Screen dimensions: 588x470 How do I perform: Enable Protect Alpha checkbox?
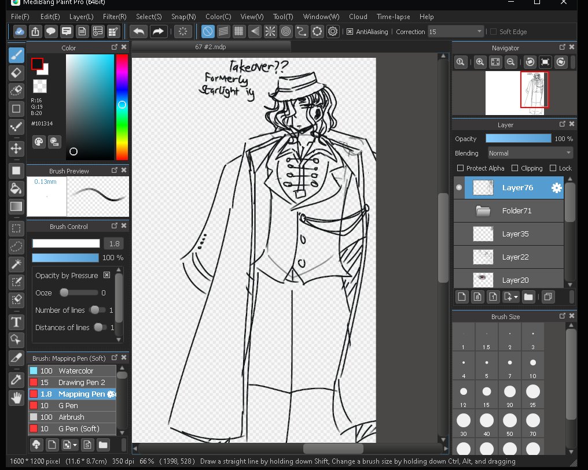click(461, 168)
